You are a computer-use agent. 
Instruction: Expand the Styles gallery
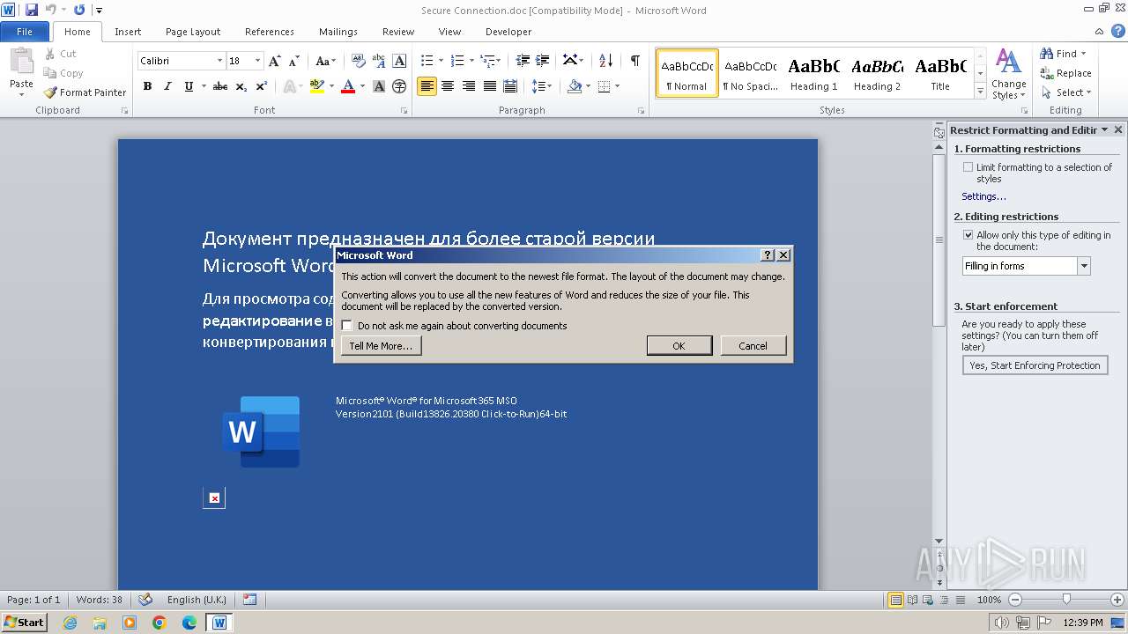[x=980, y=92]
